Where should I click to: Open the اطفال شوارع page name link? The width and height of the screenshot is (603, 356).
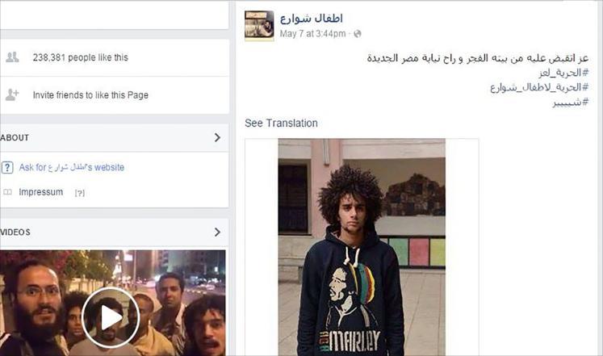(311, 18)
